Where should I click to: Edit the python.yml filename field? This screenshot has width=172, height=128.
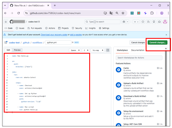click(x=58, y=43)
